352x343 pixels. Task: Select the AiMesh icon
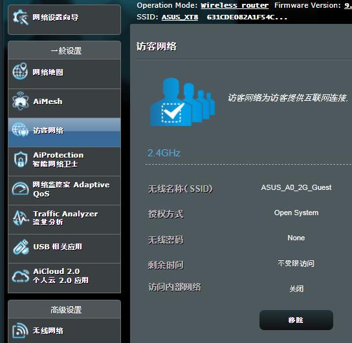tap(20, 101)
